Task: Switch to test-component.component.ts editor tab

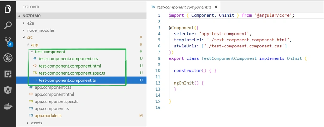Action: click(184, 7)
